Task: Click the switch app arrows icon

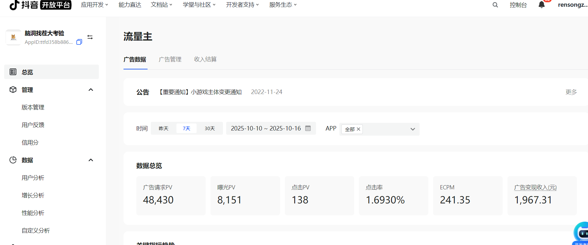Action: click(x=90, y=37)
